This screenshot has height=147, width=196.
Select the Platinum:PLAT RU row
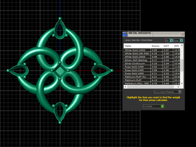coord(152,77)
